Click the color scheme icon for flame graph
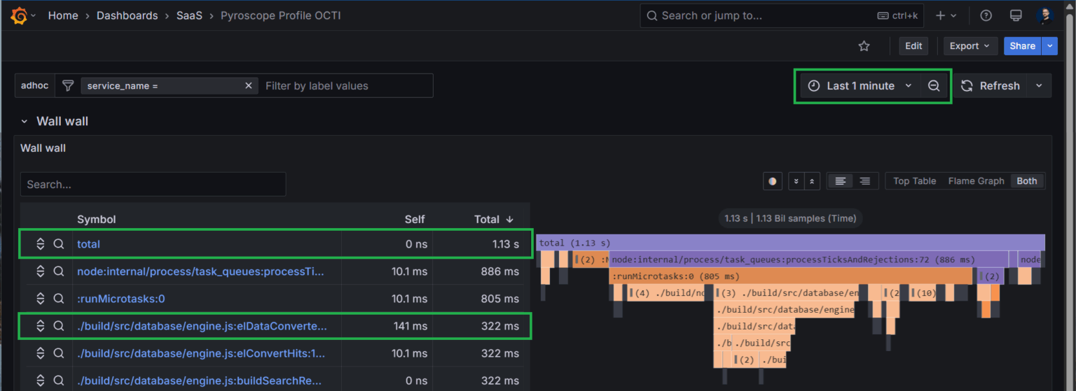Viewport: 1076px width, 391px height. tap(773, 181)
